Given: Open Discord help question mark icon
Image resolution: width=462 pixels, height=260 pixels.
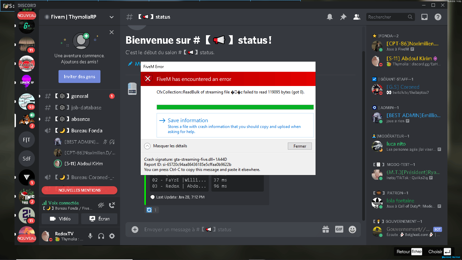Looking at the screenshot, I should tap(438, 17).
